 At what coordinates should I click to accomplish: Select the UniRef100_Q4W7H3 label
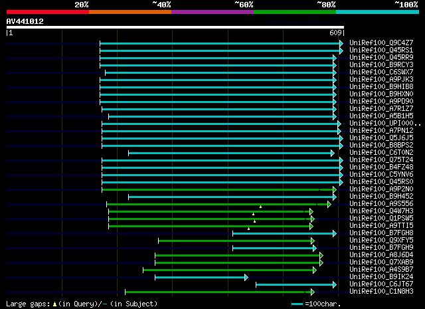pos(381,211)
